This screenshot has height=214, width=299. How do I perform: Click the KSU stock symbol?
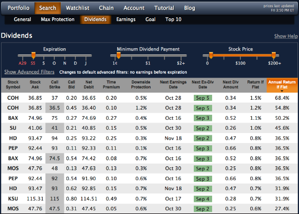click(13, 198)
